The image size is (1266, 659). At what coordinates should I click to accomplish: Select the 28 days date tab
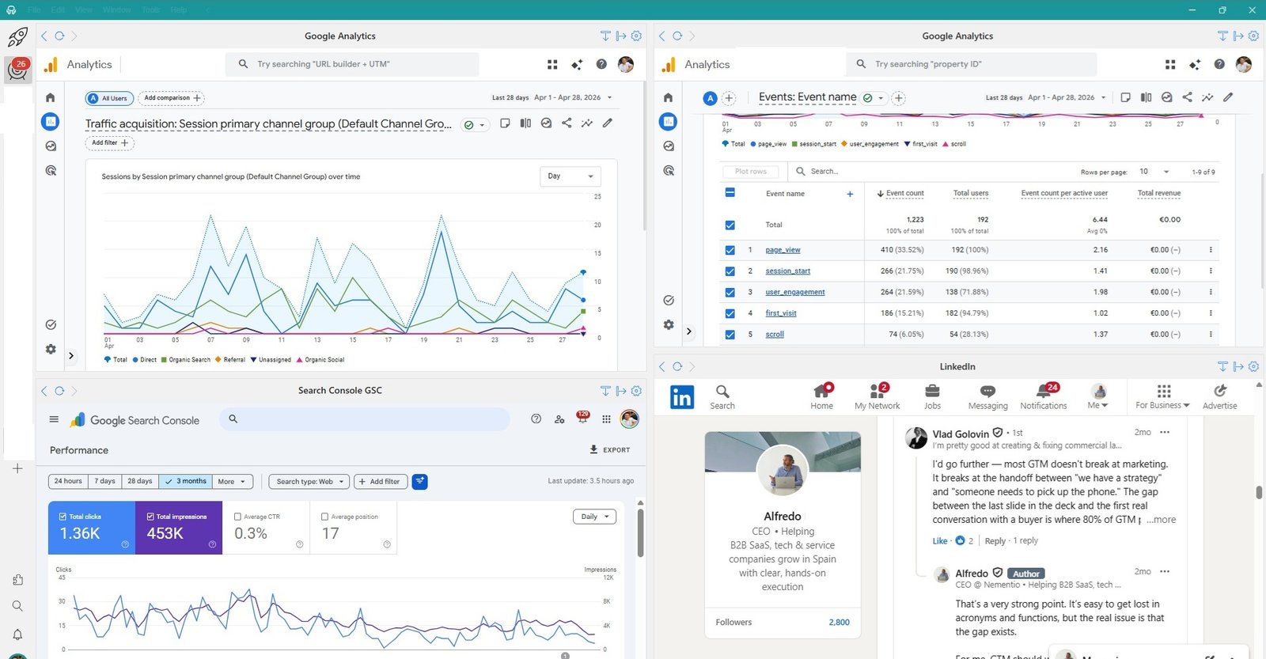coord(140,481)
